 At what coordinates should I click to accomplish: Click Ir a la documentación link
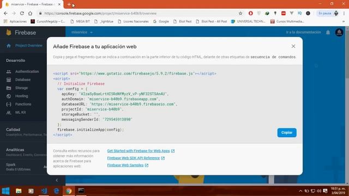[x=303, y=32]
